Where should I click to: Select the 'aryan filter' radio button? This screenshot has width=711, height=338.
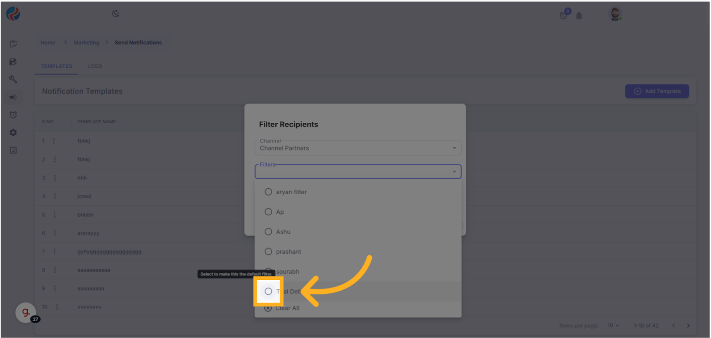click(268, 192)
